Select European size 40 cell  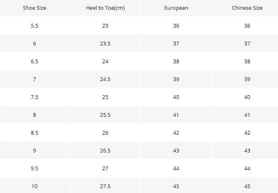(x=176, y=97)
